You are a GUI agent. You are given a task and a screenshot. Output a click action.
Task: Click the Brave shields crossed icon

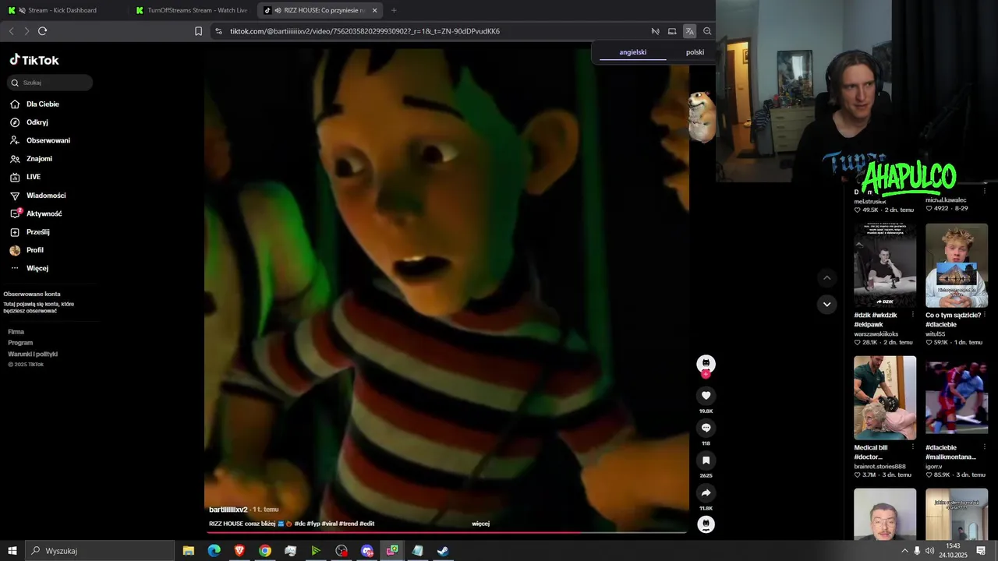655,31
